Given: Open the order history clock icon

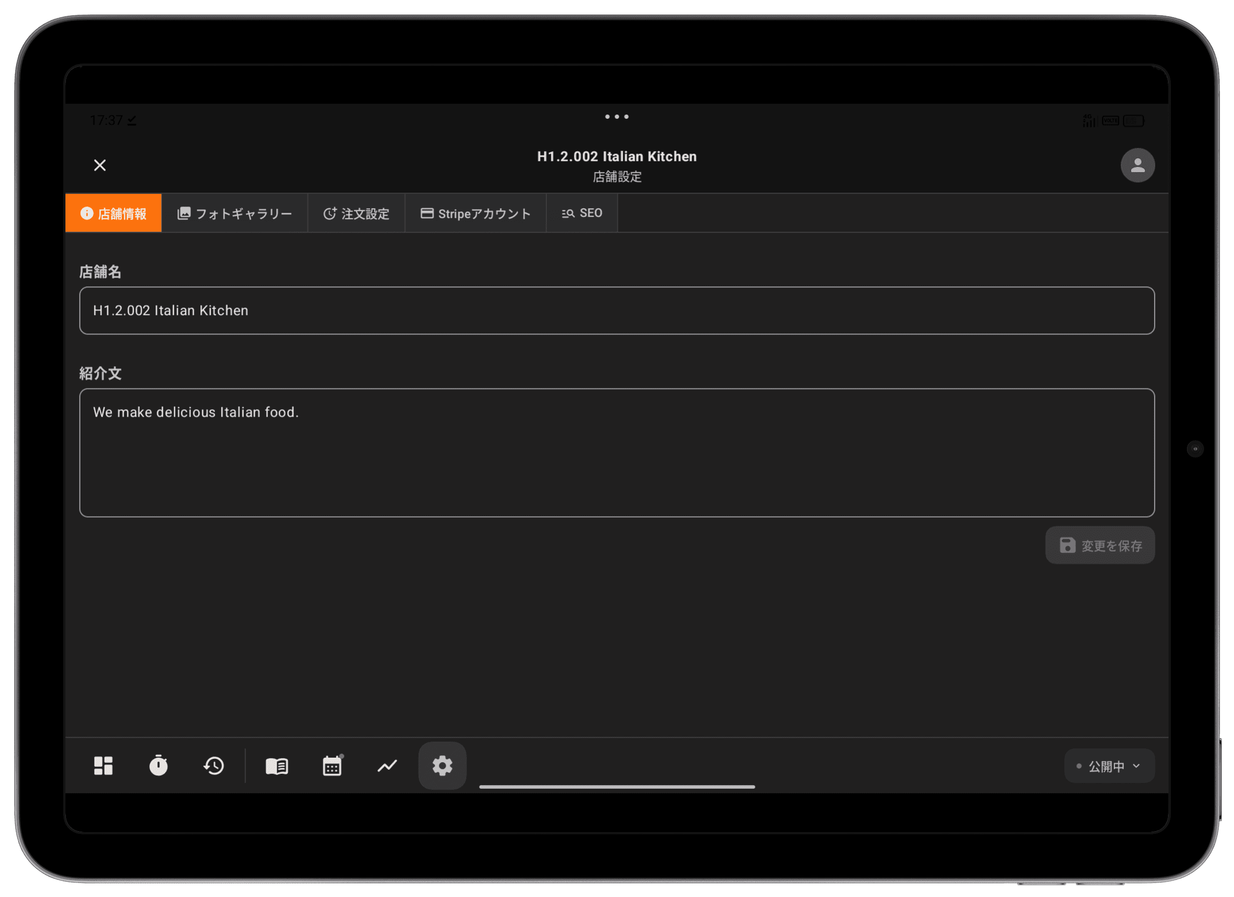Looking at the screenshot, I should [214, 765].
